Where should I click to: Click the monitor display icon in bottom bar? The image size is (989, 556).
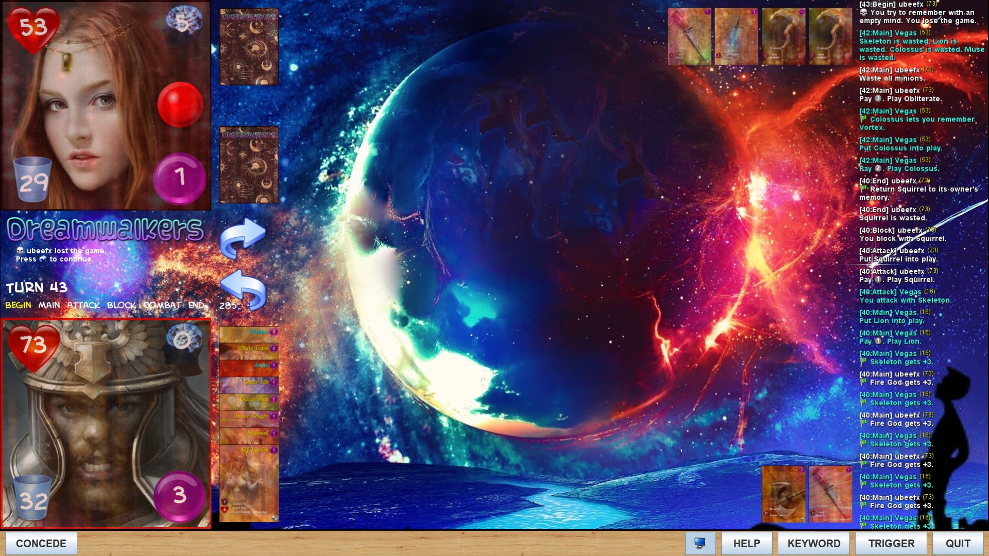click(x=700, y=543)
